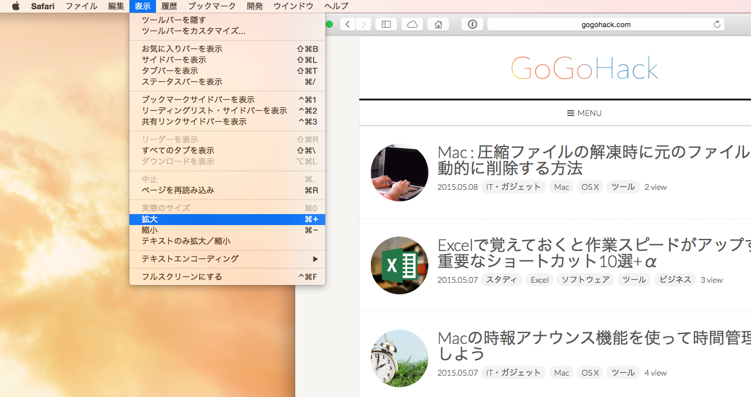The image size is (751, 397).
Task: Click ツール tag on third article
Action: click(x=623, y=373)
